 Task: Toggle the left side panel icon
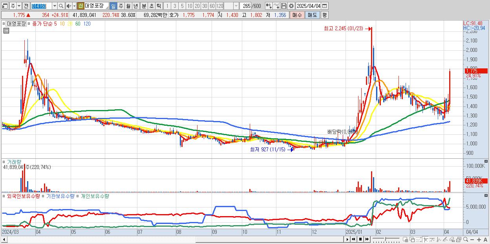[x=5, y=6]
